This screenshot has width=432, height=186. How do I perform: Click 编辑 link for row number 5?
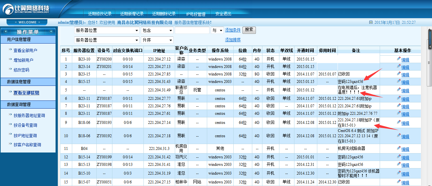(x=405, y=90)
